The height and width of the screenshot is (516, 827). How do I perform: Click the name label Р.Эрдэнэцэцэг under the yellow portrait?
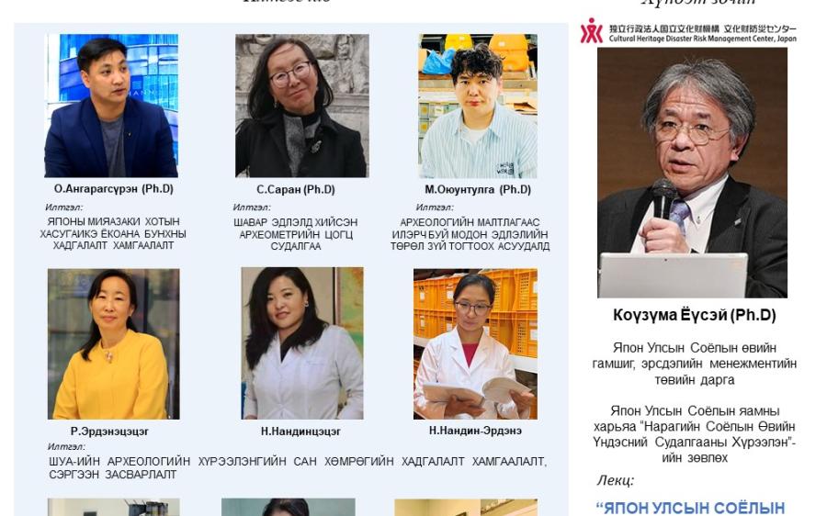coord(109,432)
